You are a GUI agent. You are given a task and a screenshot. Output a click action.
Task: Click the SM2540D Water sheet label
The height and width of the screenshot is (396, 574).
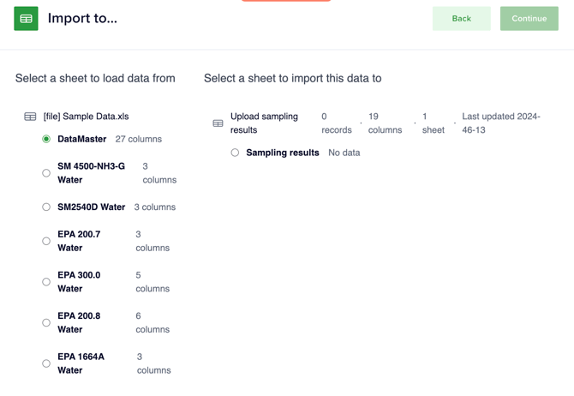coord(91,207)
